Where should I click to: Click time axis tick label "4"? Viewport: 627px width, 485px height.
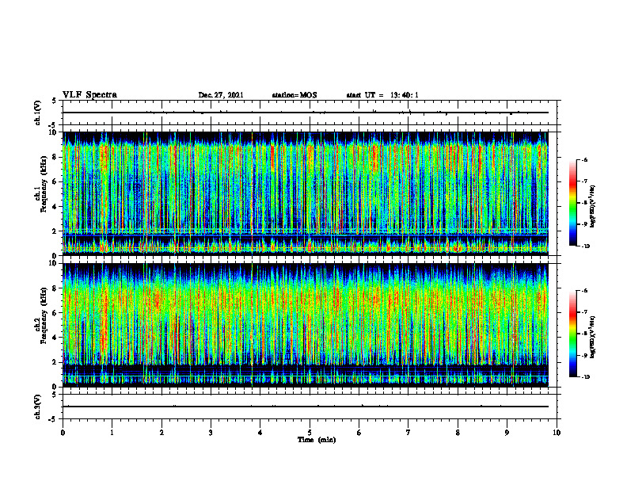260,433
